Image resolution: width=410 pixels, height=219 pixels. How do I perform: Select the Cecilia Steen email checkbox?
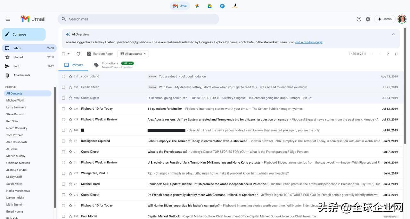(63, 87)
